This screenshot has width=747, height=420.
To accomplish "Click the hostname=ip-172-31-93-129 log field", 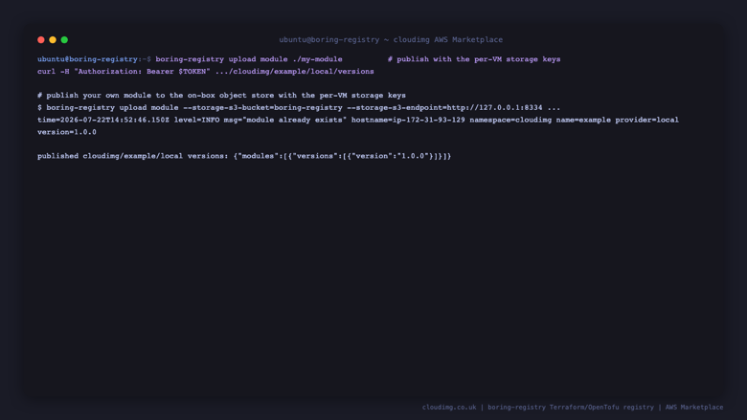I will click(408, 120).
